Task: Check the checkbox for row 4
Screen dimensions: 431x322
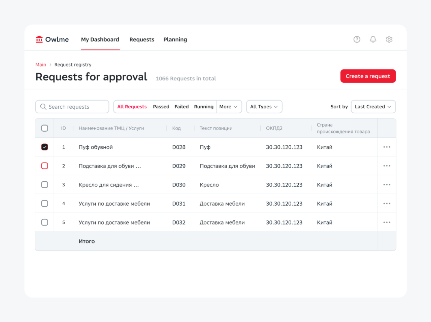Action: (44, 204)
